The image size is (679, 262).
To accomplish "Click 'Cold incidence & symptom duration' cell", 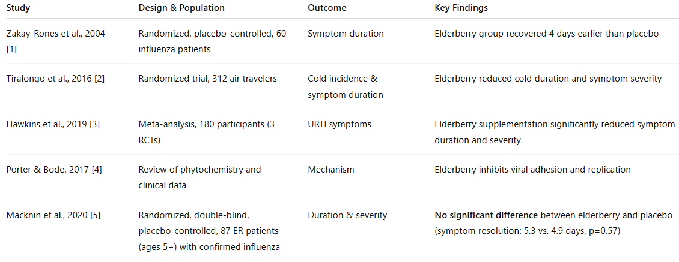I will [x=345, y=86].
